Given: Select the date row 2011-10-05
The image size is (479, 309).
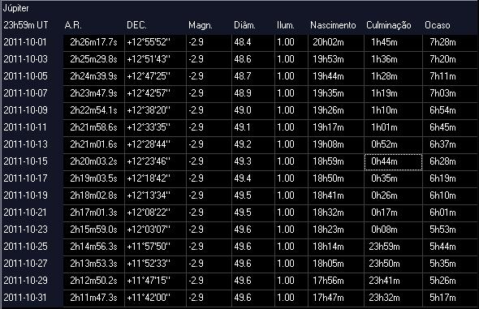Looking at the screenshot, I should (x=26, y=76).
